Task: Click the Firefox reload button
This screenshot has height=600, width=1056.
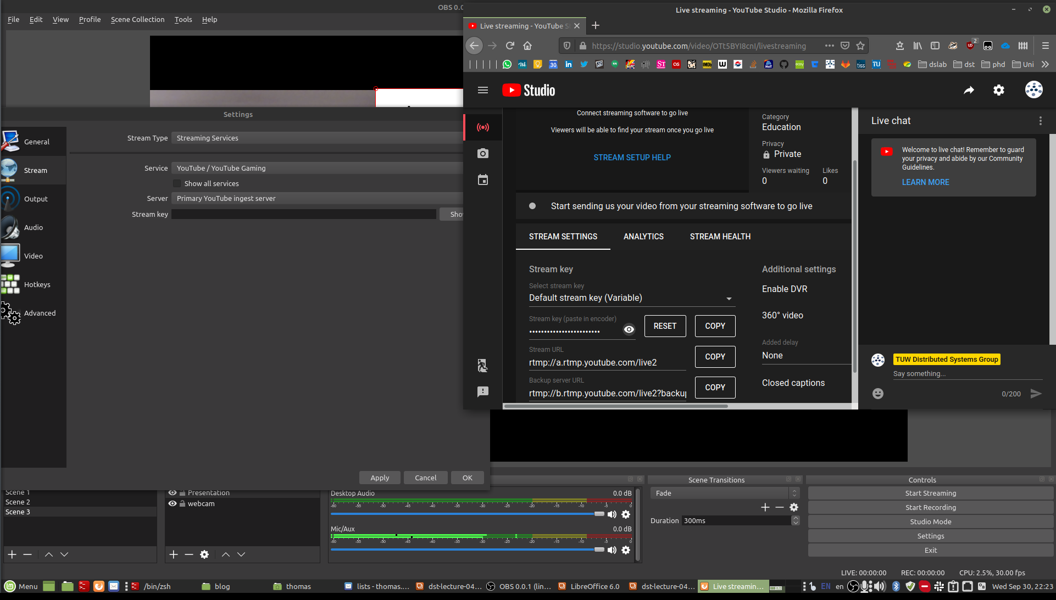Action: coord(510,46)
